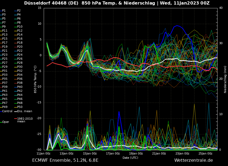Select the Ens. mean legend entry

(x=24, y=111)
